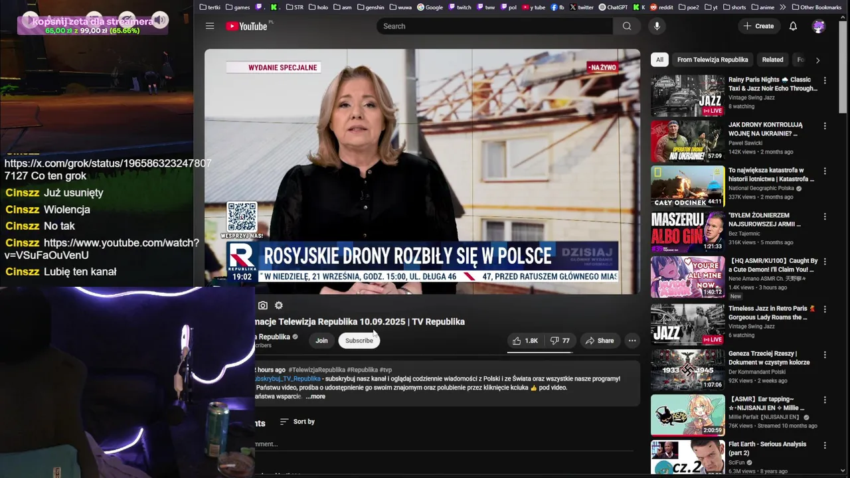850x478 pixels.
Task: Open the account avatar menu
Action: point(819,26)
